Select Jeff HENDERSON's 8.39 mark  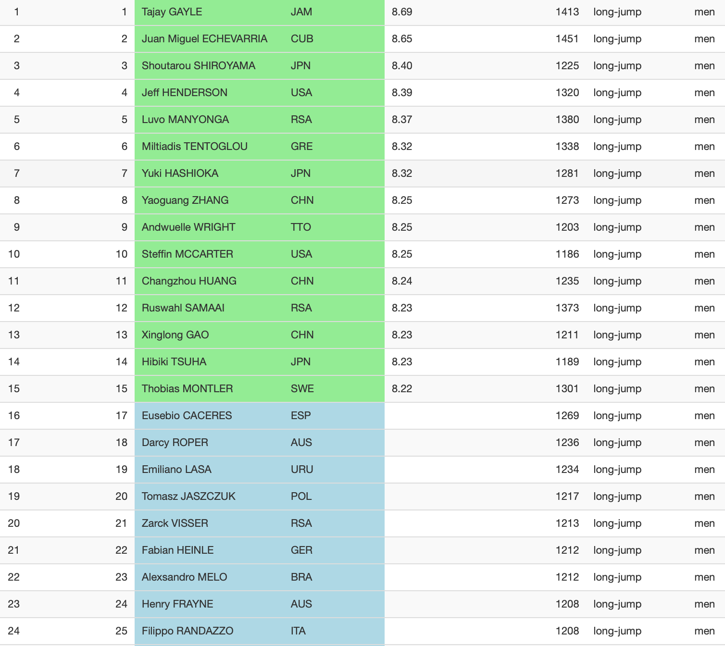402,93
